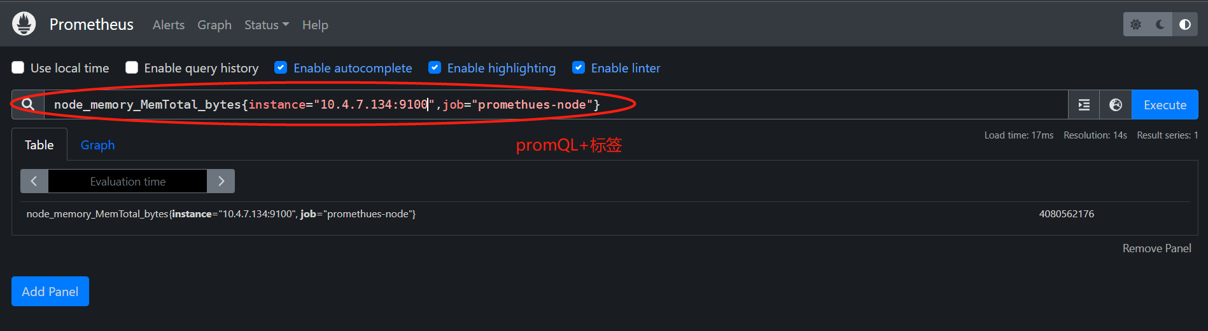Enable query history checkbox

pos(132,67)
